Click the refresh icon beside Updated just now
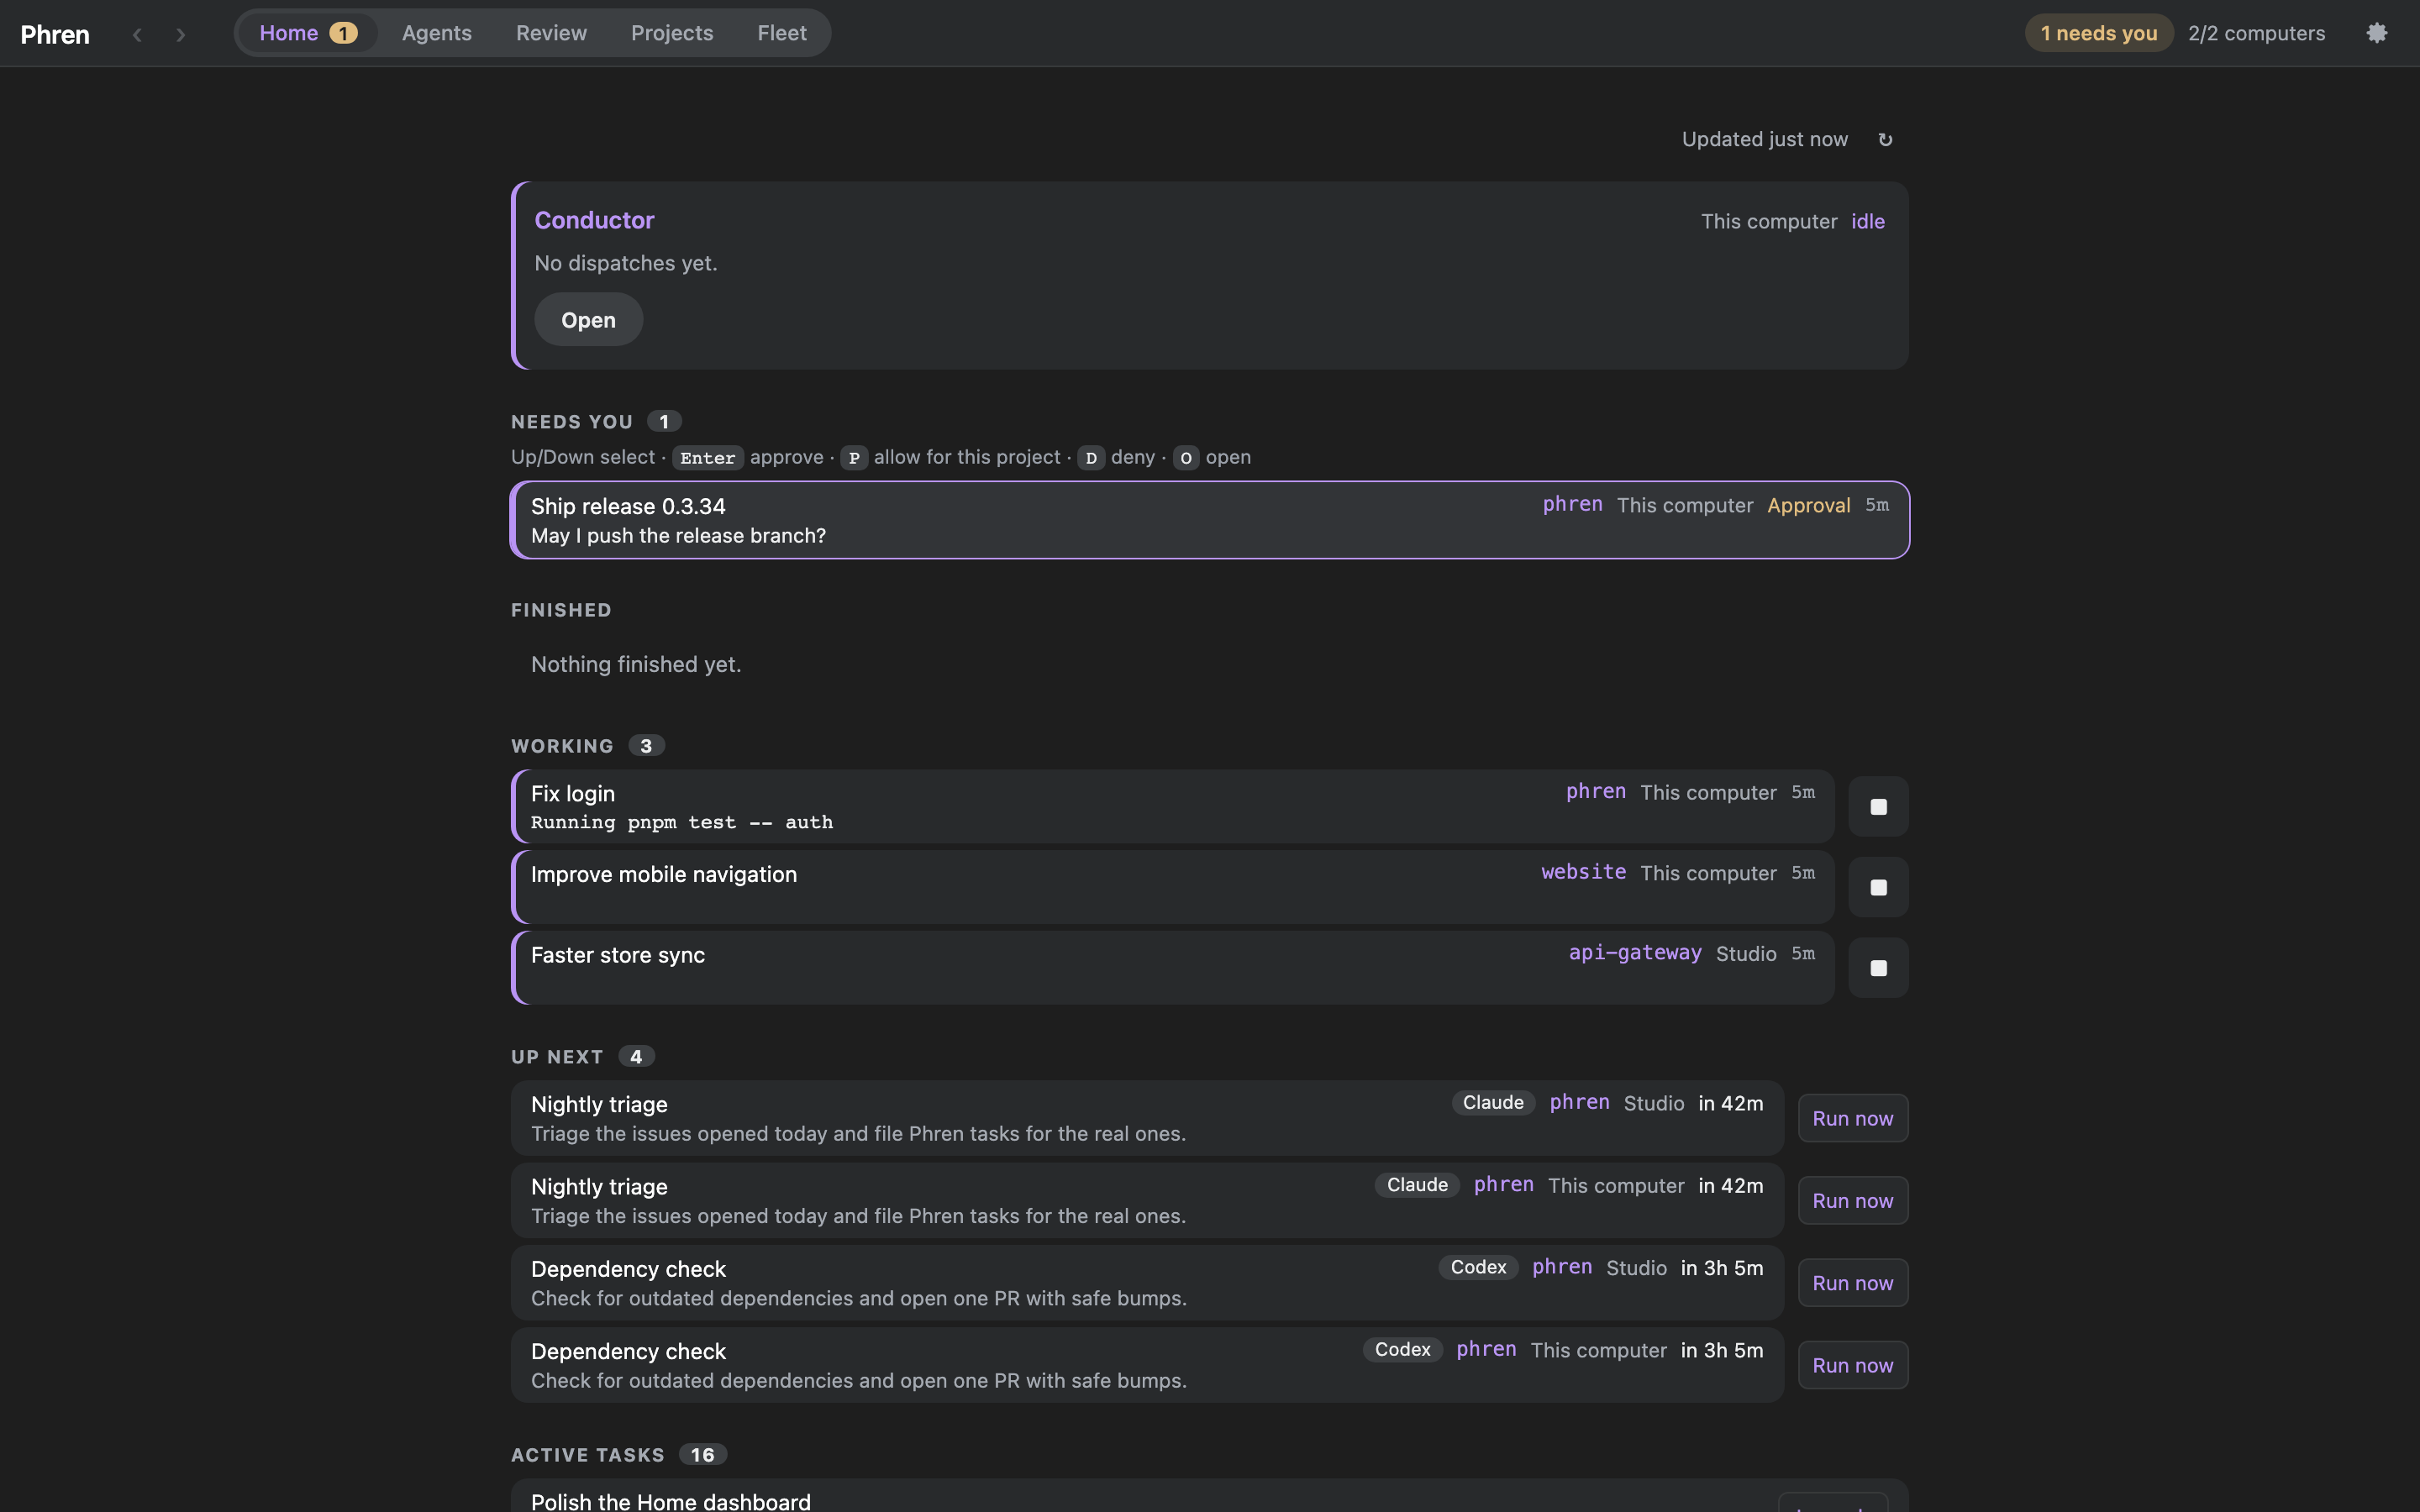The image size is (2420, 1512). [x=1885, y=140]
